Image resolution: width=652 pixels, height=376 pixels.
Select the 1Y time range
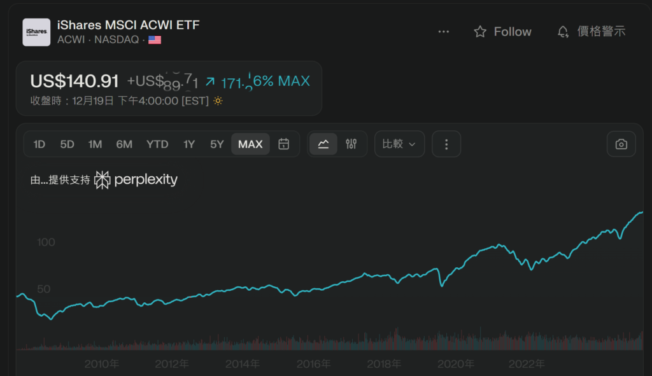pyautogui.click(x=189, y=144)
